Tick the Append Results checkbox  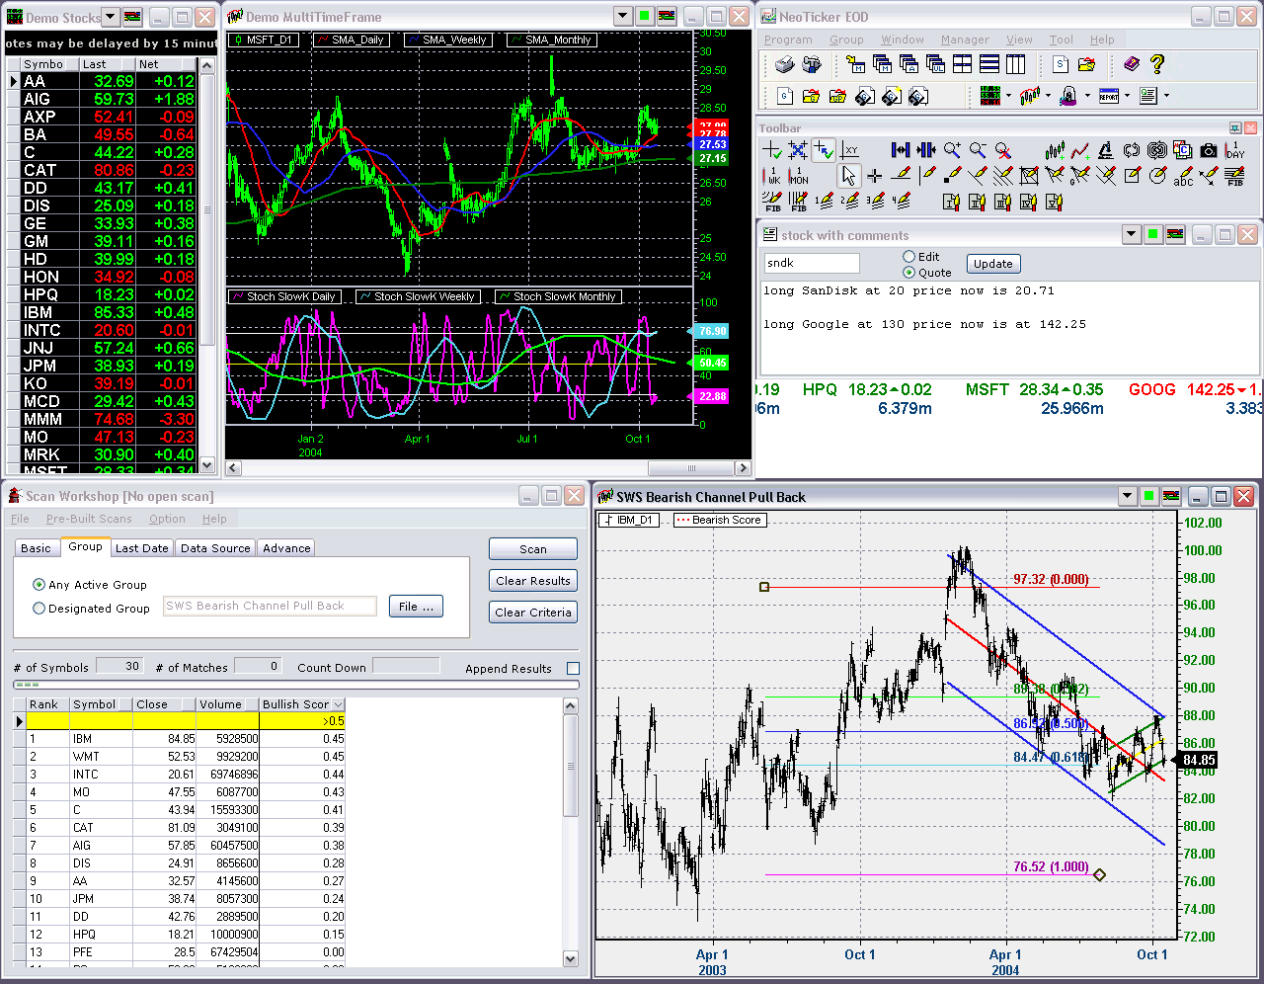(573, 669)
